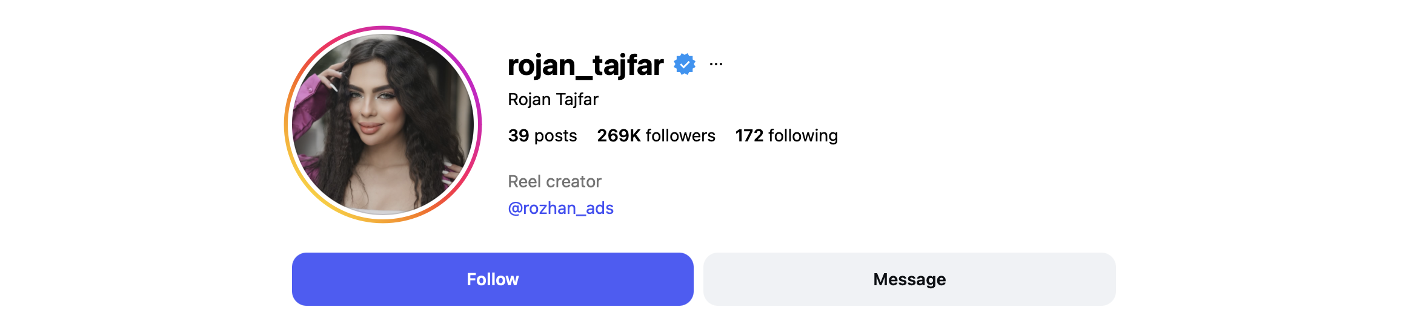
Task: View the 39 posts count
Action: pos(542,136)
